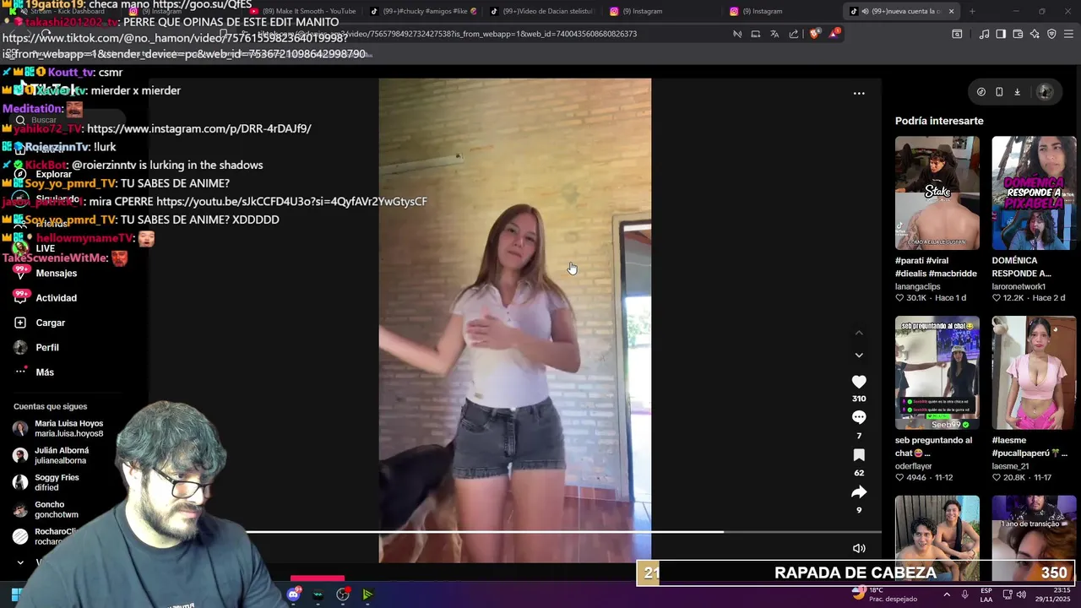Open #laesme #pucallpaperú video thumbnail
The image size is (1081, 608).
tap(1034, 372)
